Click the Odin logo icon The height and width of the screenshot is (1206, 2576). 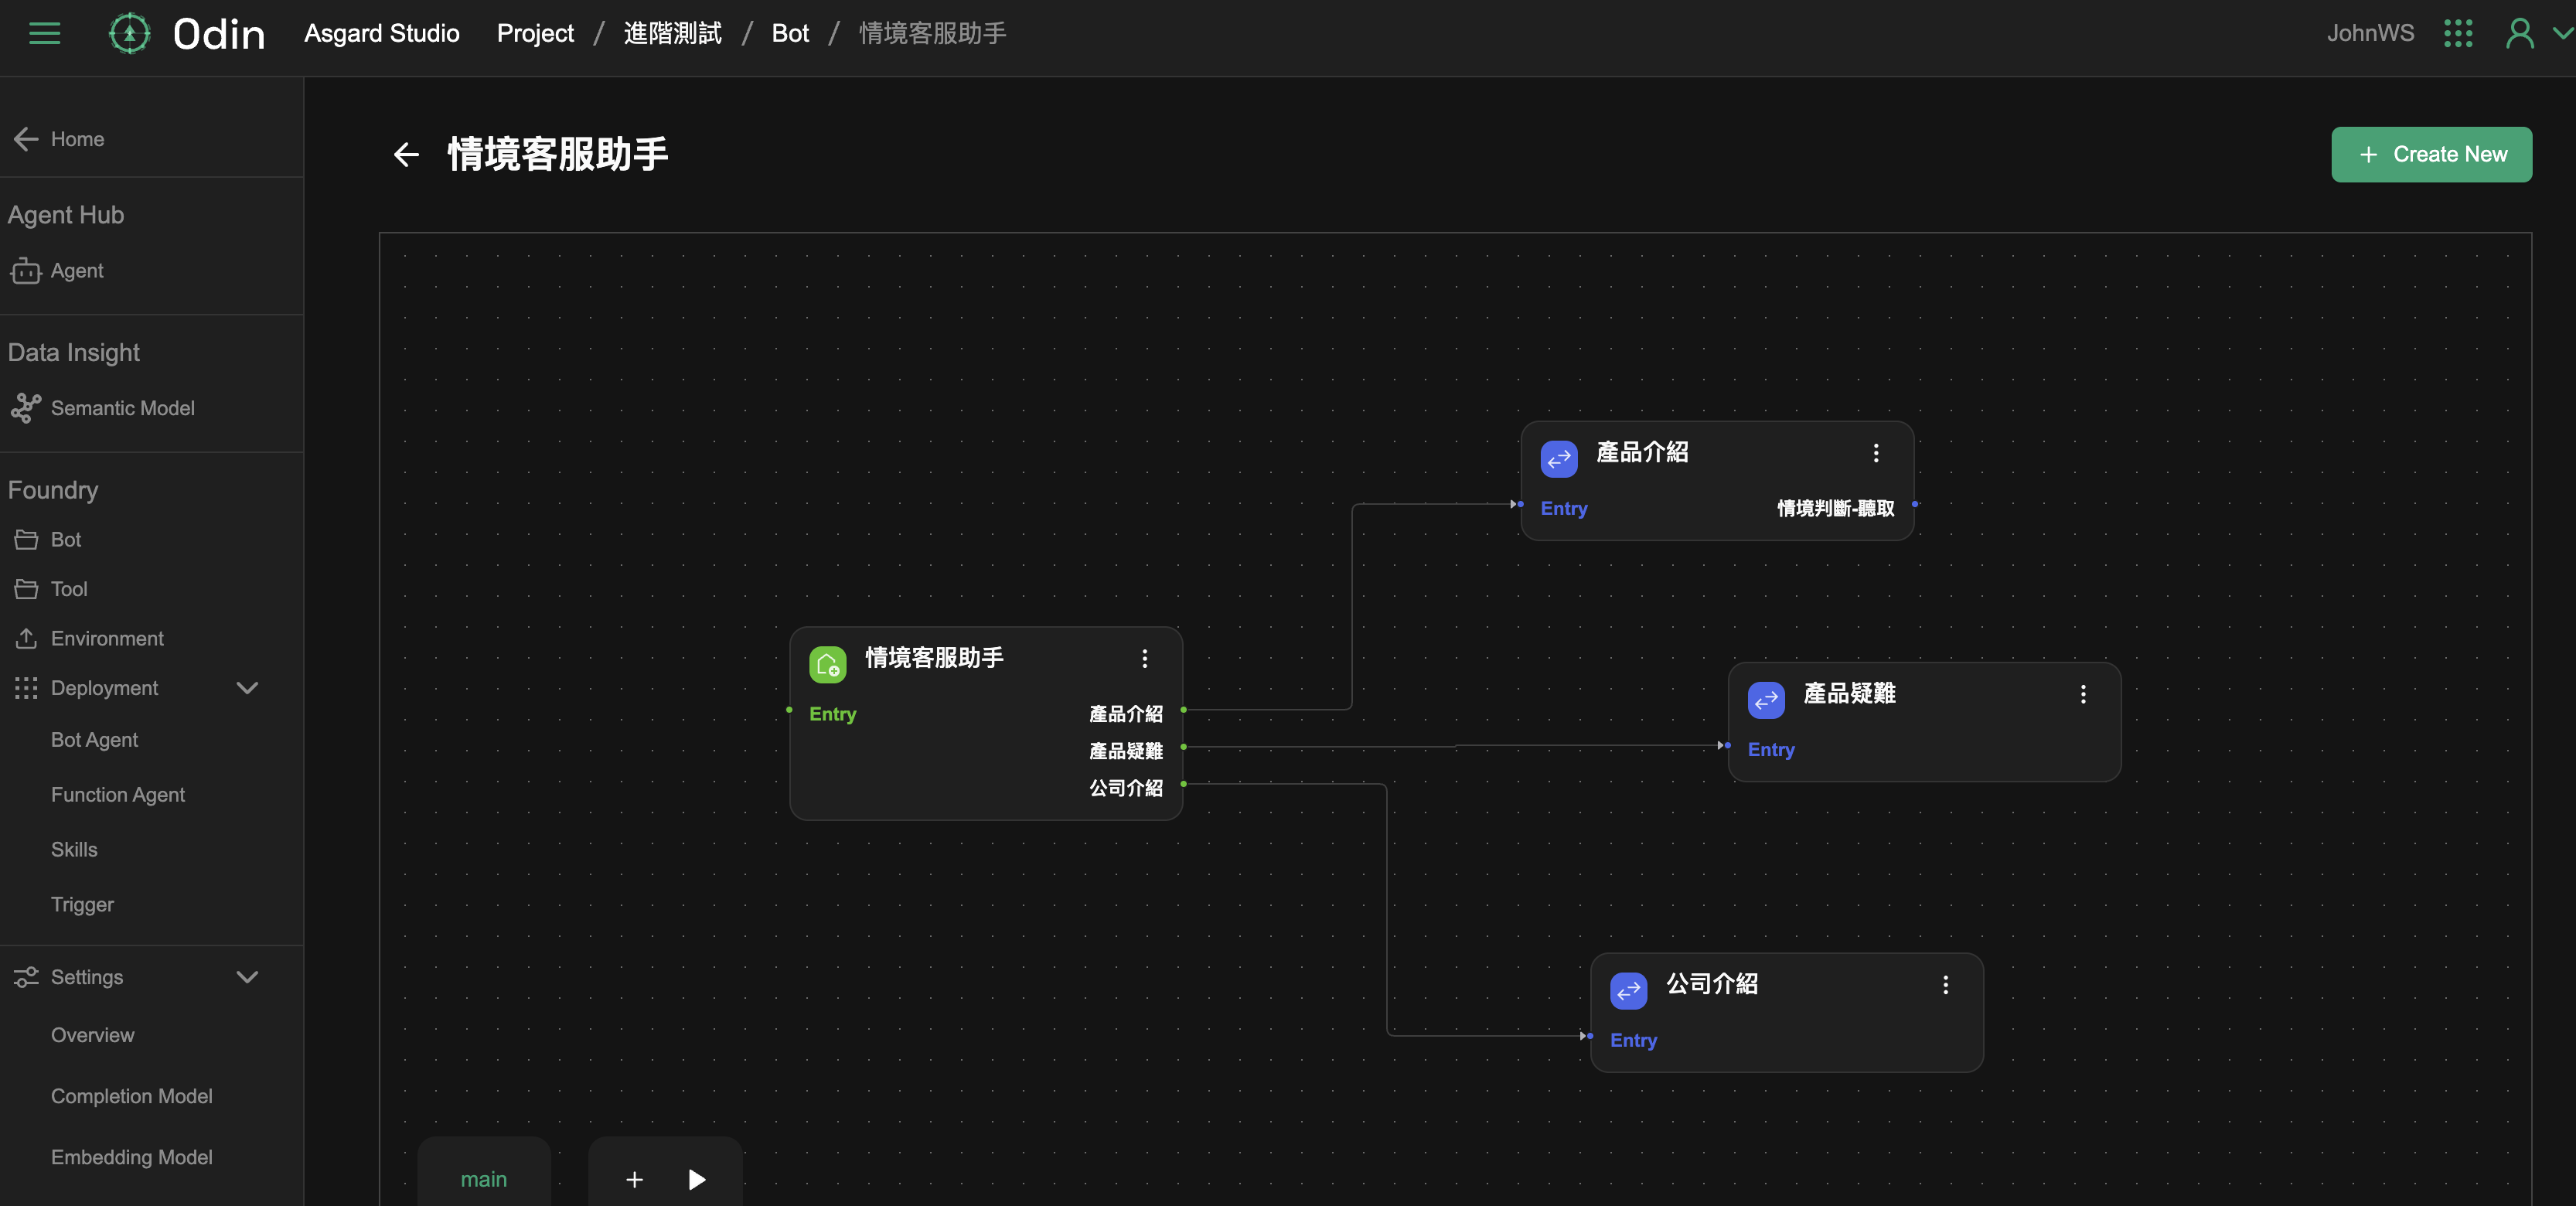point(129,33)
